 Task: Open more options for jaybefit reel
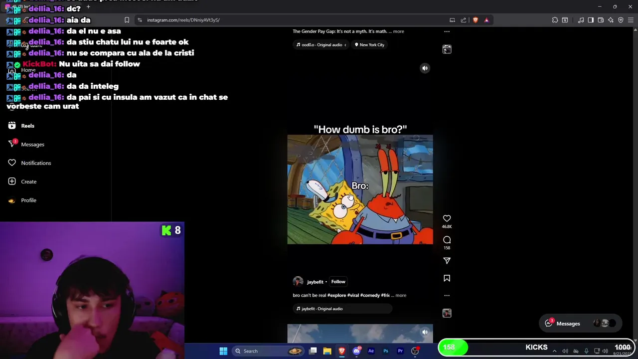pos(447,295)
